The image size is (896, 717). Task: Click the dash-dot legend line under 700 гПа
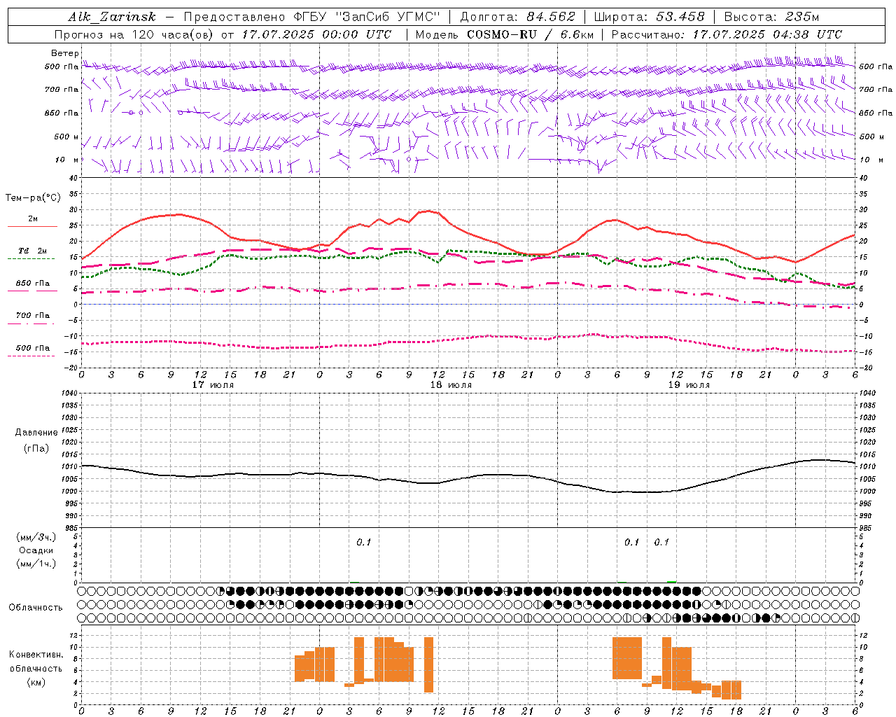click(x=31, y=323)
